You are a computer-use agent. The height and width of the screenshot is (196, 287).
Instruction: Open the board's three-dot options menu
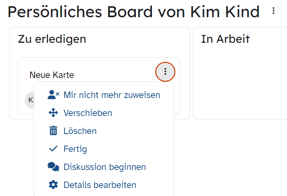tap(273, 11)
